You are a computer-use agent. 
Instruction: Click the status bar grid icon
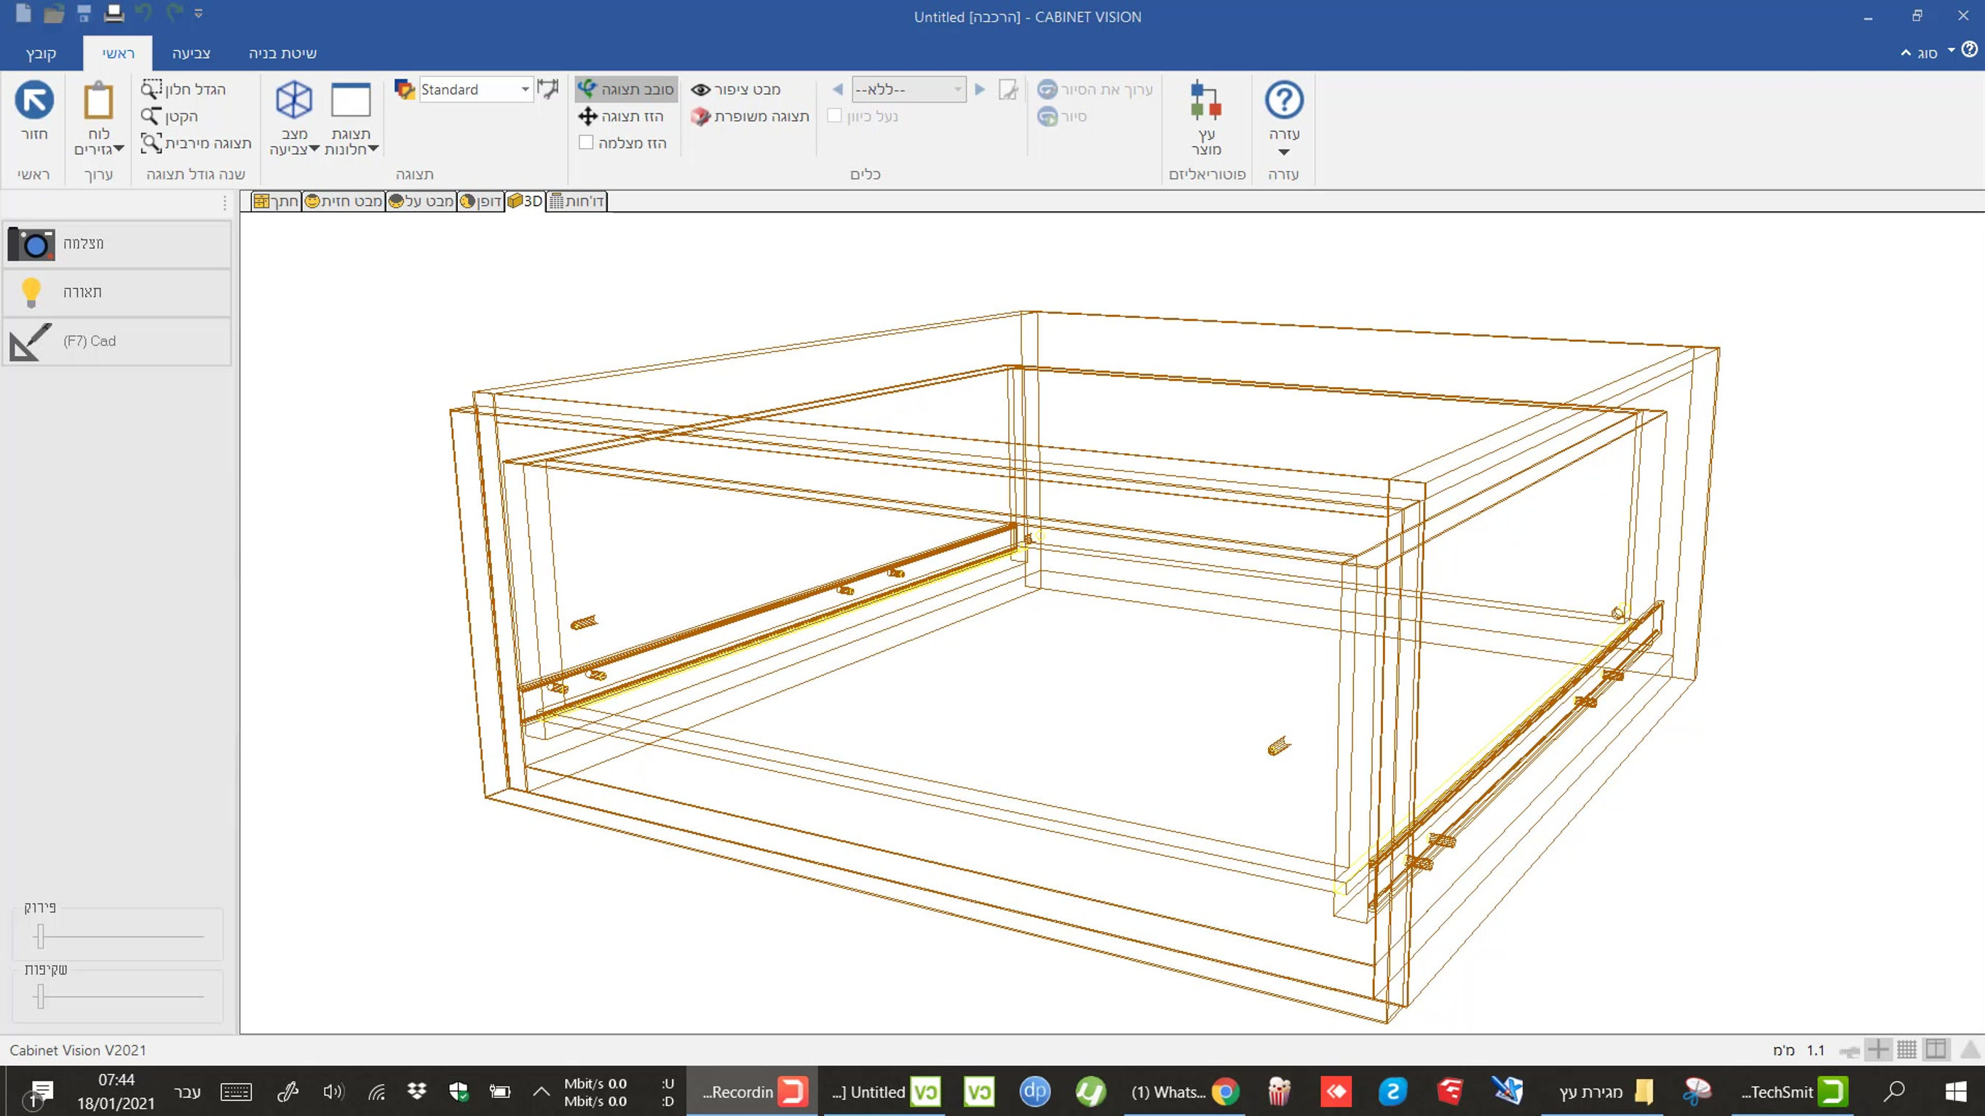coord(1906,1049)
